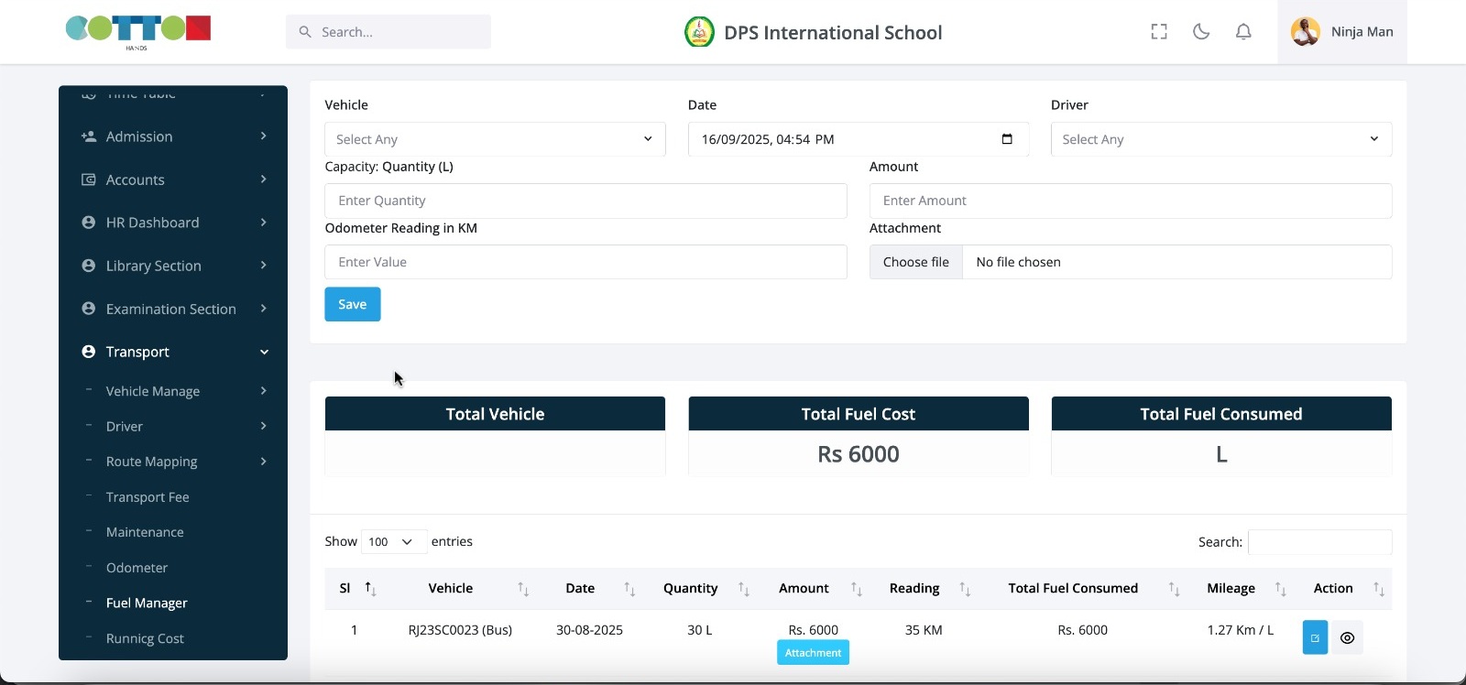
Task: Change the show entries count dropdown
Action: 394,542
